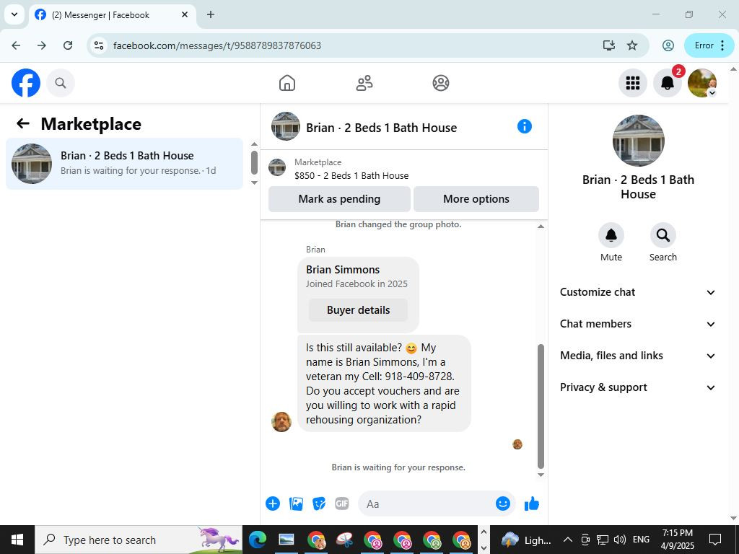The width and height of the screenshot is (739, 554).
Task: Open conversation information icon
Action: pyautogui.click(x=524, y=126)
